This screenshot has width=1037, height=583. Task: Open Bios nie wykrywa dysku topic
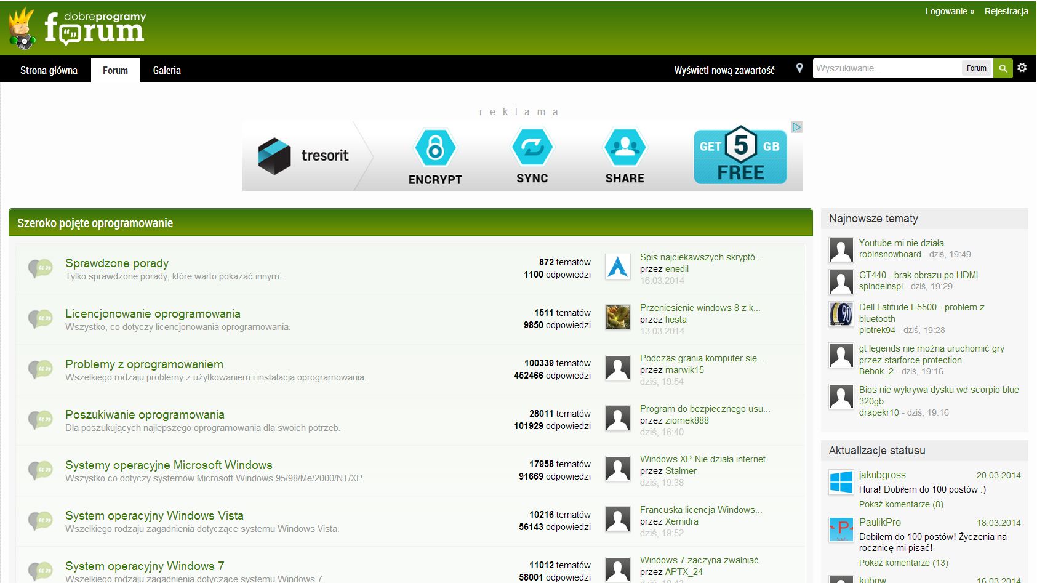pyautogui.click(x=939, y=395)
